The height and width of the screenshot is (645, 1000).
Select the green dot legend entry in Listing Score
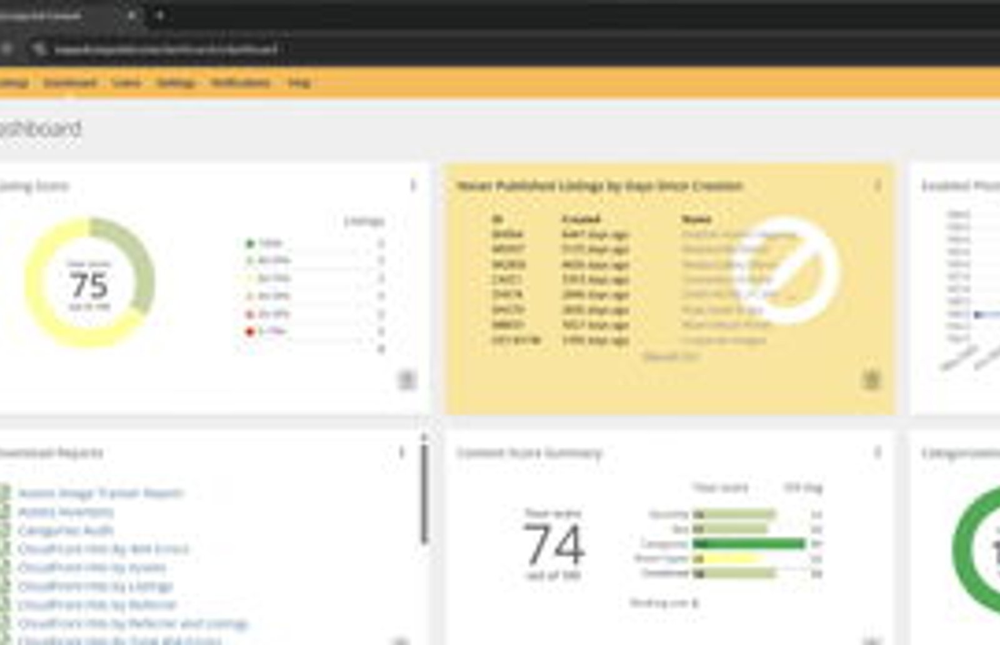[251, 243]
